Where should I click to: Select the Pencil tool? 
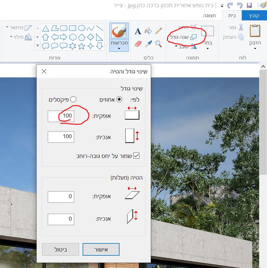(x=159, y=31)
